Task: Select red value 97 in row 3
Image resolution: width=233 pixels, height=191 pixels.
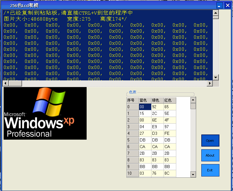Action: click(170, 127)
